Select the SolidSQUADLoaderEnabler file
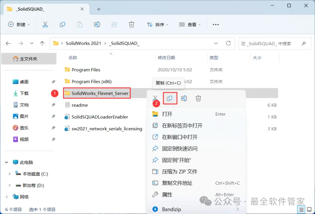315x214 pixels. [x=96, y=117]
